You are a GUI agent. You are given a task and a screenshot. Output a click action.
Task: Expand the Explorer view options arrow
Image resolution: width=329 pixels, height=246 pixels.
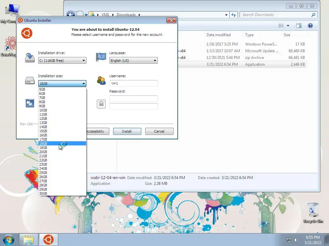pos(288,26)
